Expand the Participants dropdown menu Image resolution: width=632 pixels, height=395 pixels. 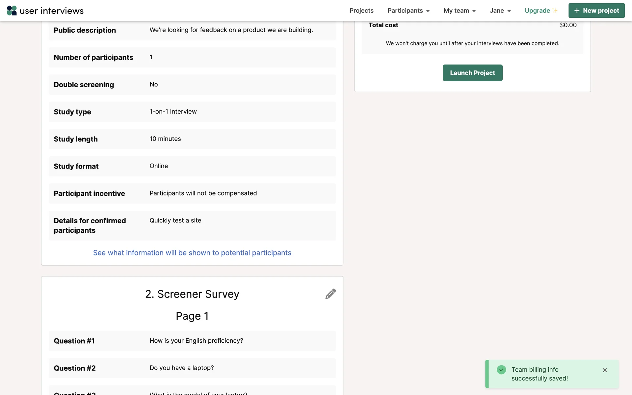(x=408, y=11)
